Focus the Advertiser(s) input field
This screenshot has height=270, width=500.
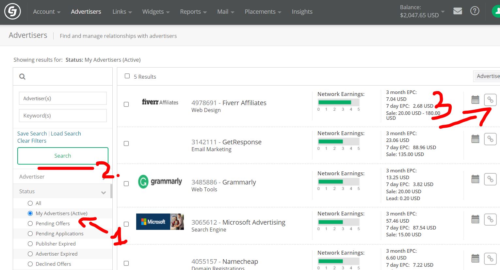tap(63, 98)
